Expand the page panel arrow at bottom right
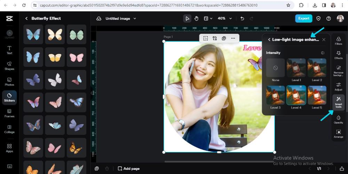Image resolution: width=348 pixels, height=174 pixels. tap(342, 169)
